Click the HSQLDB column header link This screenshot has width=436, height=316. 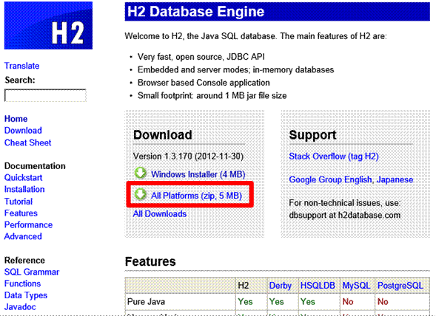tap(318, 286)
